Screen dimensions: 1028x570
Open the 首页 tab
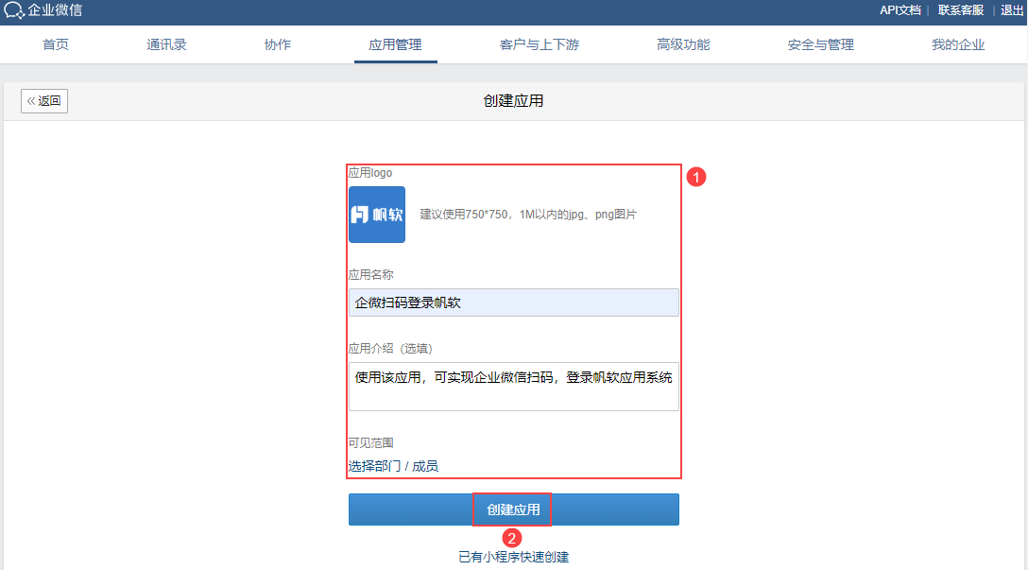tap(56, 44)
